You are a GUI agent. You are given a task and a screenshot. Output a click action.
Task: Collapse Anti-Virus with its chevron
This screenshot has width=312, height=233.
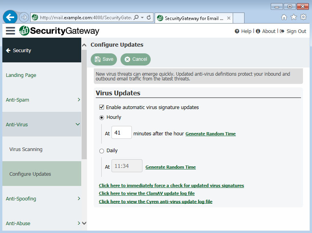[x=78, y=124]
